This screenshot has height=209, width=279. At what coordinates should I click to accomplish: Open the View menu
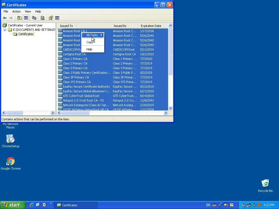28,11
